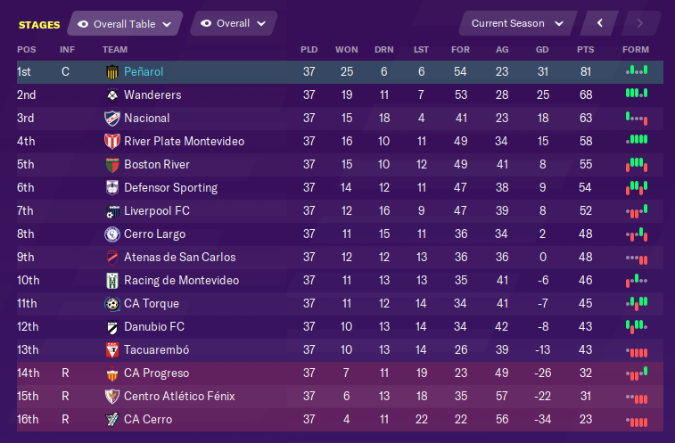Open the Defensor Sporting team link

pyautogui.click(x=170, y=188)
